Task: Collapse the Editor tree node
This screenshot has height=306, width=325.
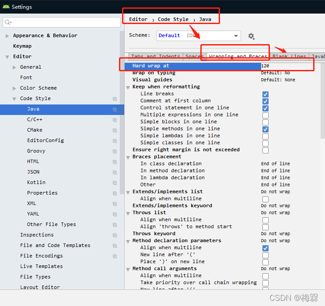Action: 7,57
